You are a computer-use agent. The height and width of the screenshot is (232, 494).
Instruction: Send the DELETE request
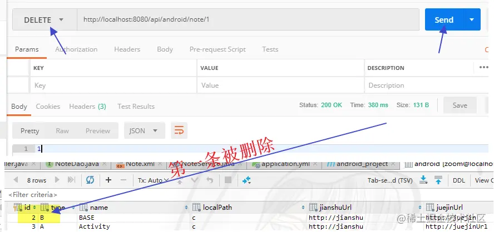[444, 19]
